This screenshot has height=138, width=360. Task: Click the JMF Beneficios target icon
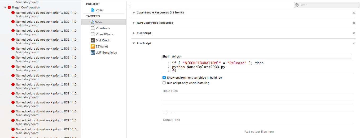click(x=93, y=53)
